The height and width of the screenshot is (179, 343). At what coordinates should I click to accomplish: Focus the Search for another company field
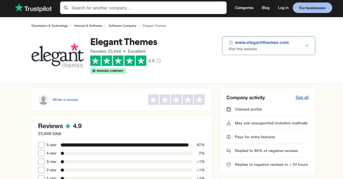tap(147, 8)
